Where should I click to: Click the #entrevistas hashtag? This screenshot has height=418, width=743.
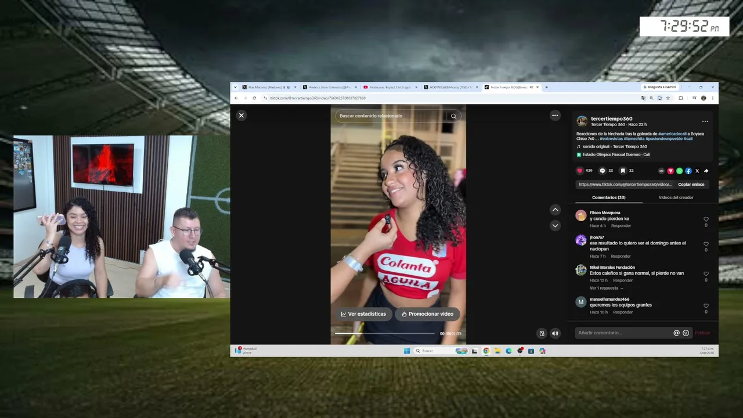click(611, 139)
